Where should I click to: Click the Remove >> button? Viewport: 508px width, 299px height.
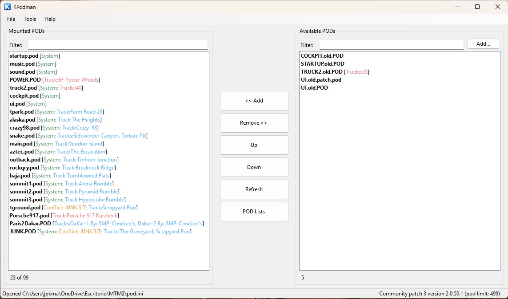[254, 123]
